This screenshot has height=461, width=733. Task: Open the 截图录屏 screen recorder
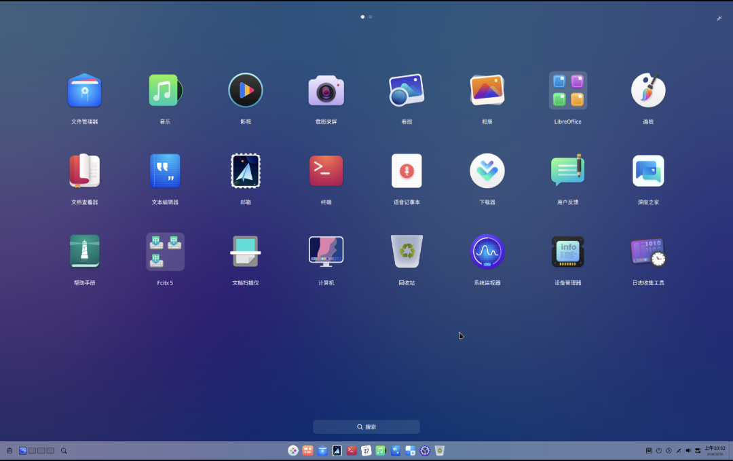tap(326, 90)
